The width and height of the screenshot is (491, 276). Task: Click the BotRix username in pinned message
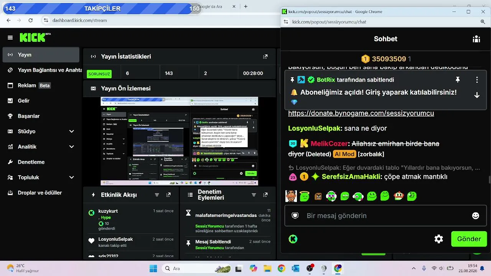(x=326, y=80)
